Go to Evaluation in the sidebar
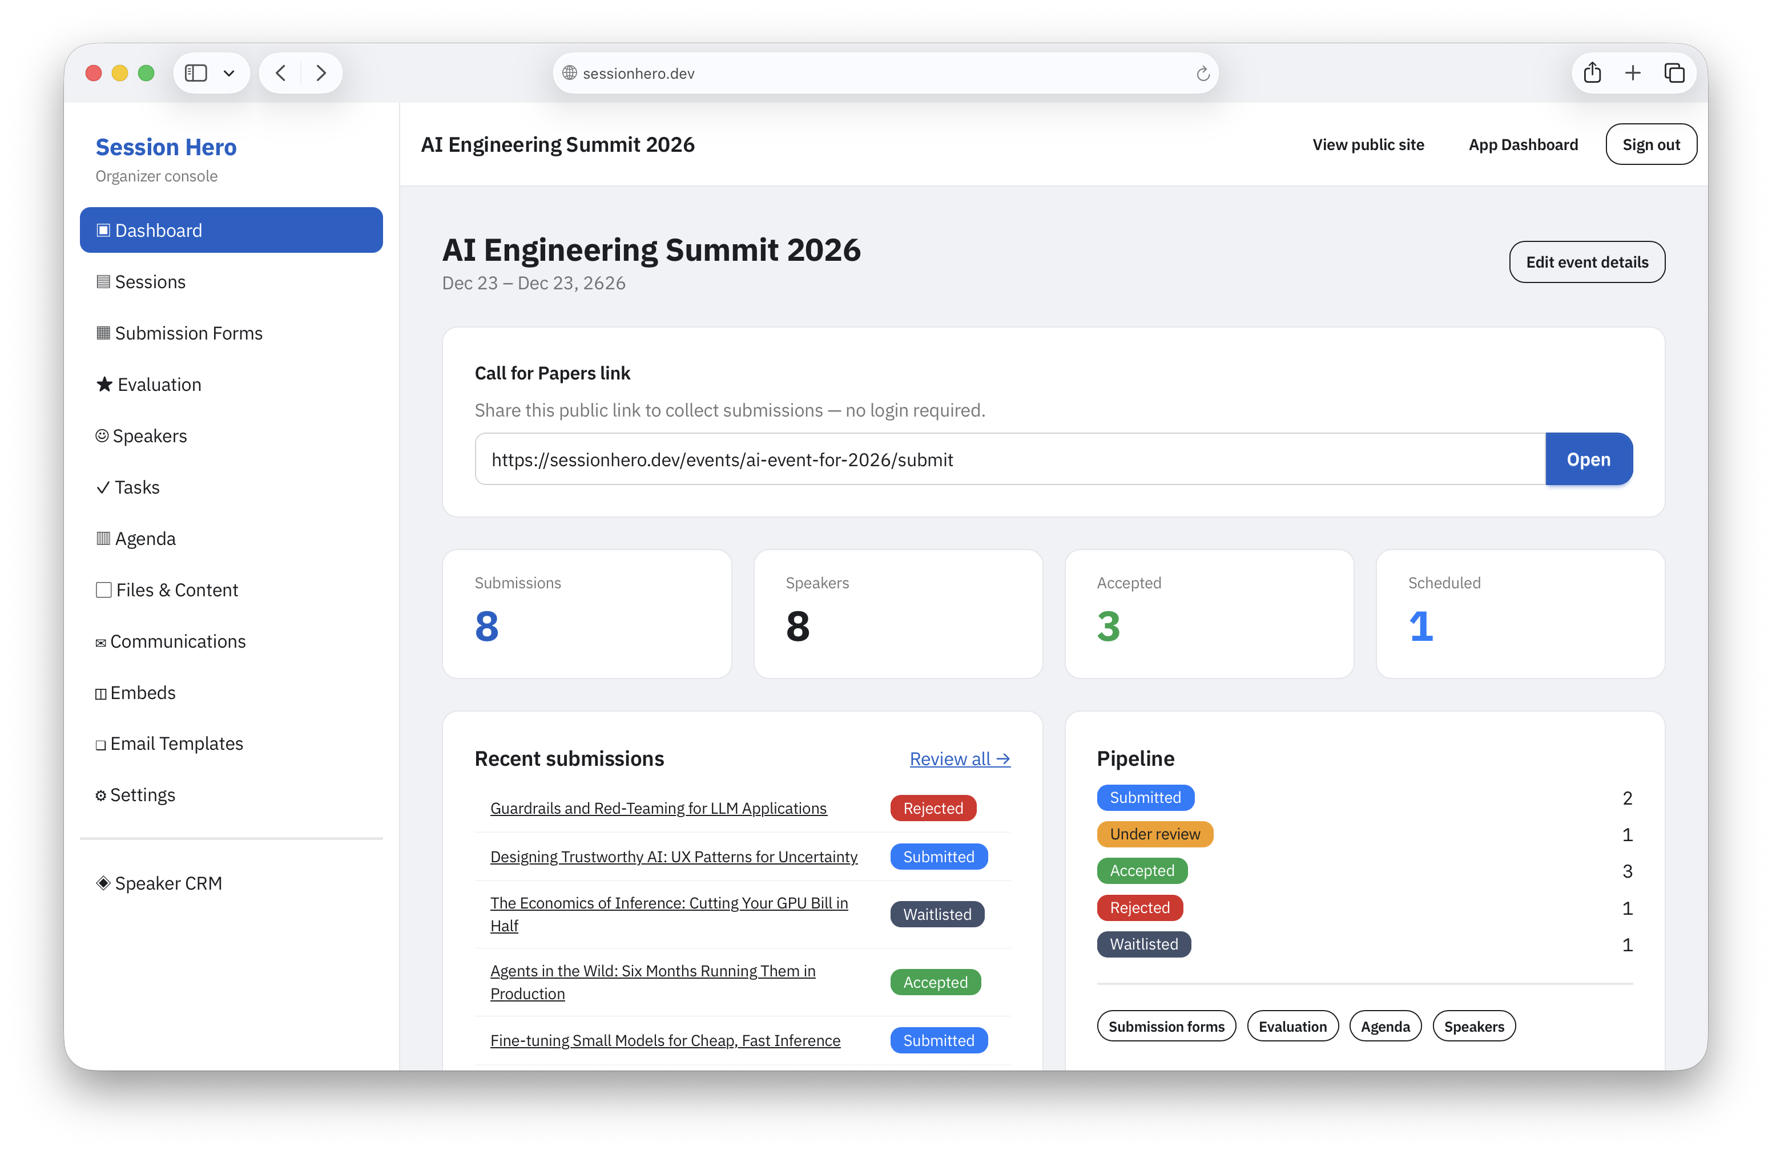Image resolution: width=1772 pixels, height=1155 pixels. [x=232, y=384]
